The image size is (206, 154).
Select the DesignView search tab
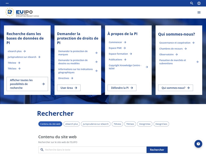(x=145, y=124)
